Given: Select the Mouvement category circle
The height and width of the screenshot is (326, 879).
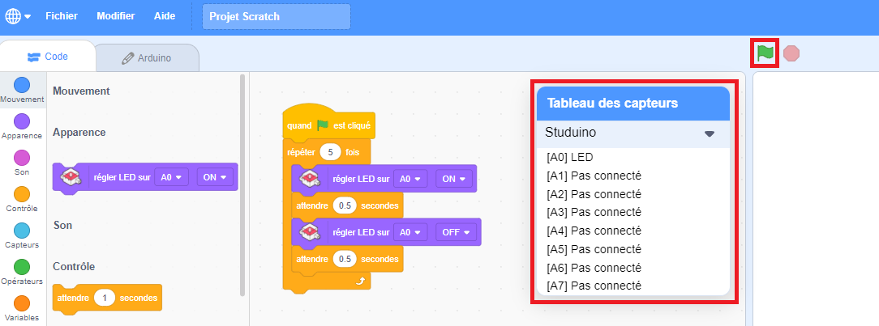Looking at the screenshot, I should pos(22,85).
